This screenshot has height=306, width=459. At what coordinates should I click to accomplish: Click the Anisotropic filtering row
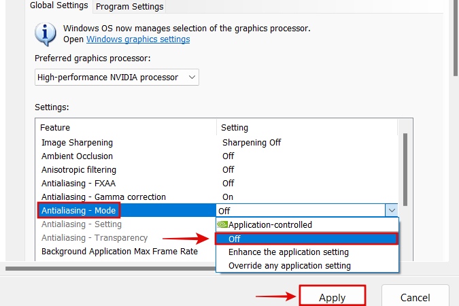[x=79, y=170]
